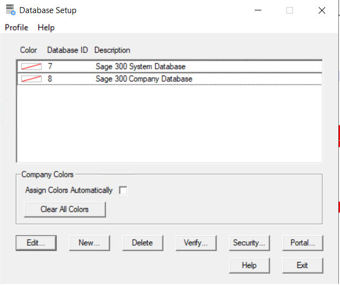The image size is (340, 285).
Task: Click the Clear All Colors button
Action: click(65, 210)
